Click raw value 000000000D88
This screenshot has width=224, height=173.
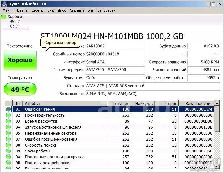(199, 121)
